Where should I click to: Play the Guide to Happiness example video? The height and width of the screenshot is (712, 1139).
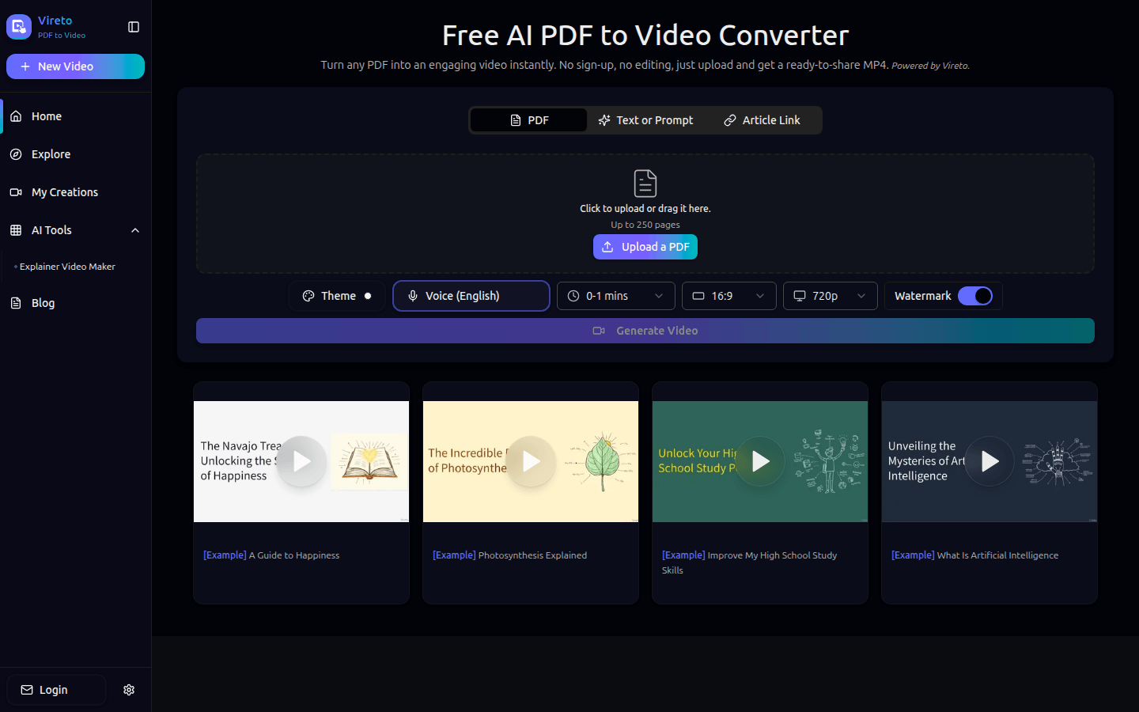coord(301,461)
